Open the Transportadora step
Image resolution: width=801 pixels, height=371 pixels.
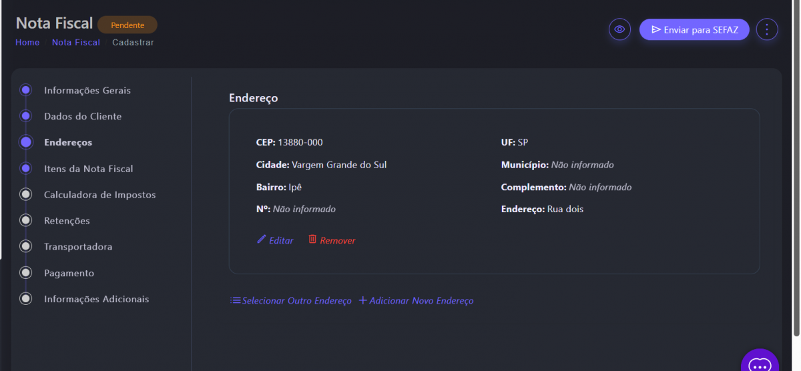tap(78, 247)
